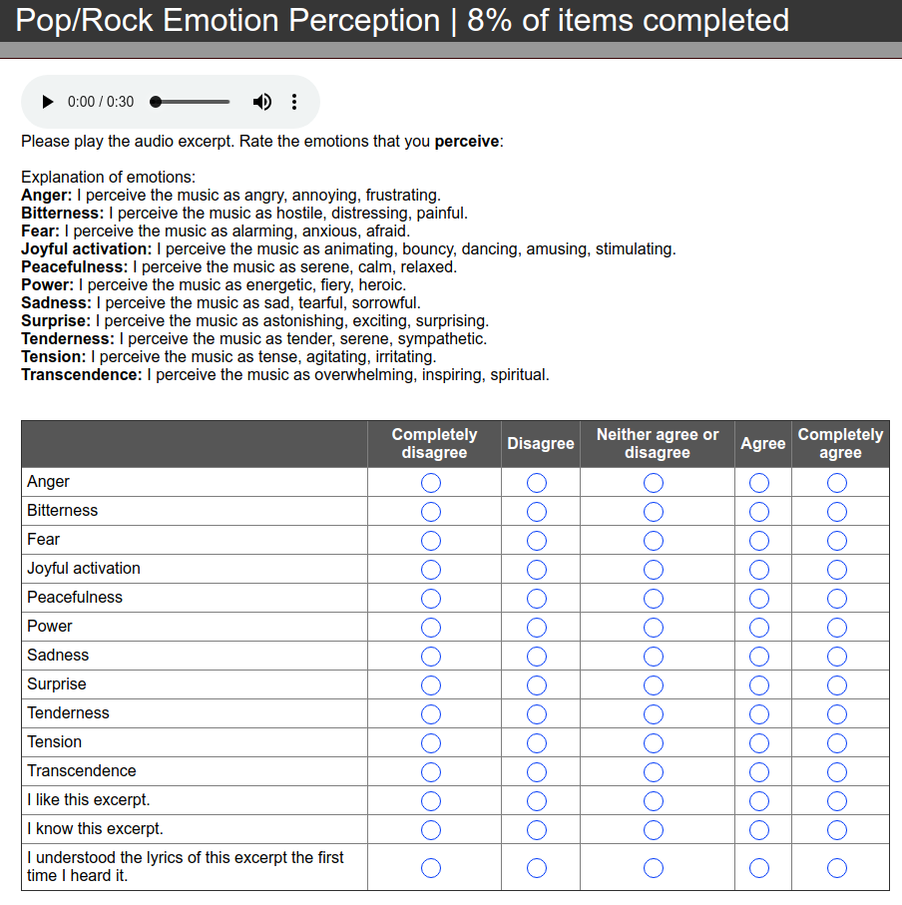902x905 pixels.
Task: Select Completely agree for Anger
Action: pyautogui.click(x=837, y=483)
